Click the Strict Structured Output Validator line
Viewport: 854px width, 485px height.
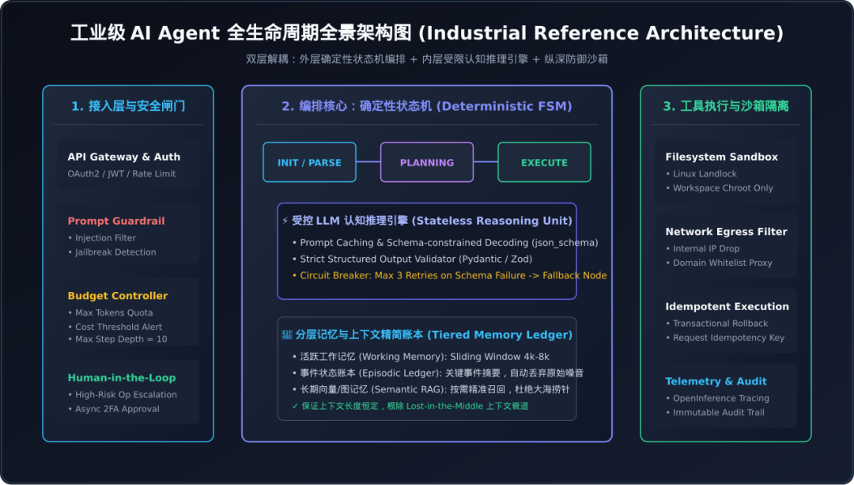point(412,259)
